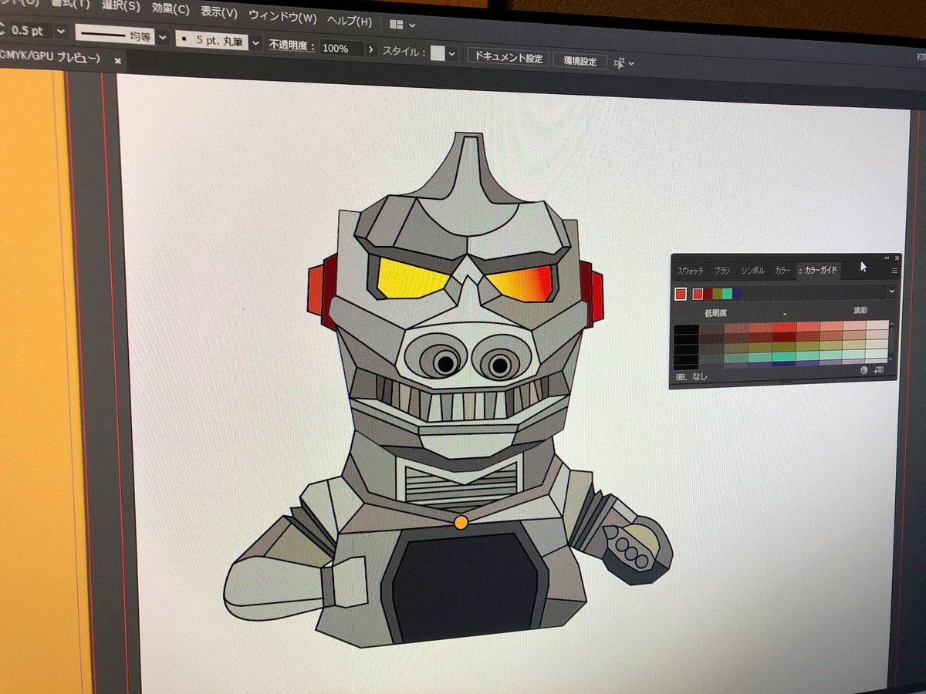Open the 効果(C) menu

(170, 10)
